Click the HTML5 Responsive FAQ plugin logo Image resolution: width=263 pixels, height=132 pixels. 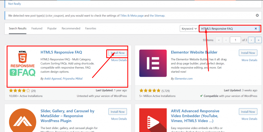click(x=23, y=63)
